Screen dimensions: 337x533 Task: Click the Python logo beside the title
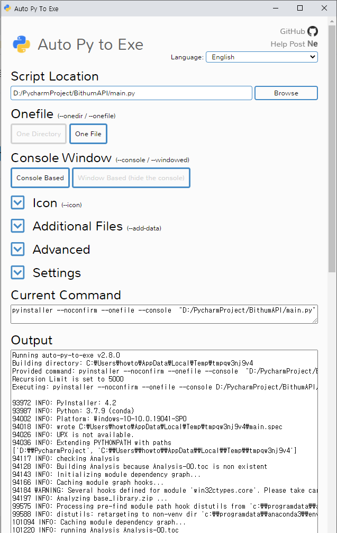coord(22,45)
